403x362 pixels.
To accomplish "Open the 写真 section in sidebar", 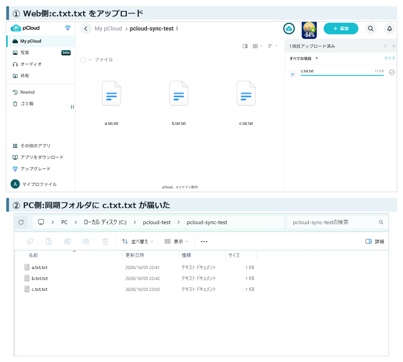I will pos(41,53).
